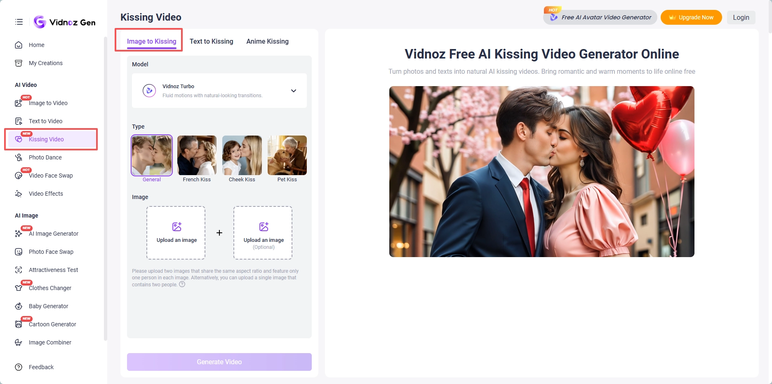Click the Upgrade Now button
Viewport: 772px width, 384px height.
tap(691, 17)
